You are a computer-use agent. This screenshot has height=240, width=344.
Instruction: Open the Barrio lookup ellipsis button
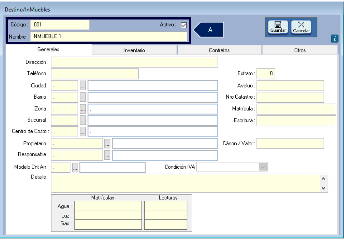pyautogui.click(x=83, y=97)
